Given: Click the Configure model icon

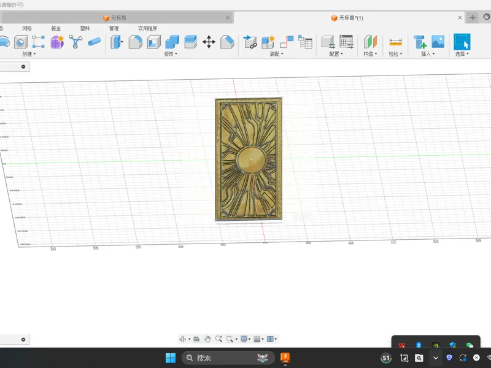Looking at the screenshot, I should coord(328,42).
